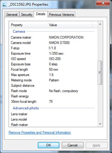Click the Focal length property label
The image size is (112, 153).
click(x=20, y=70)
